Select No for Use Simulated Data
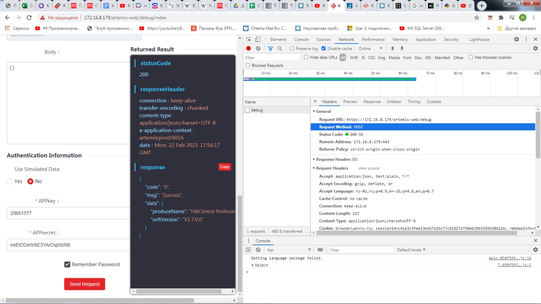This screenshot has width=541, height=304. tap(30, 181)
